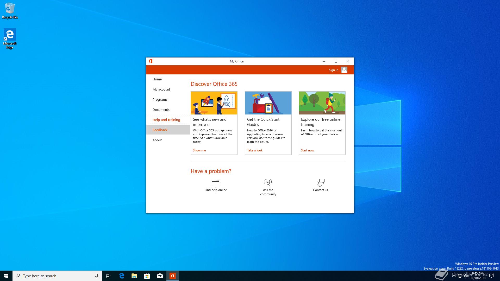Open the rocket whiteboard thumbnail image

tap(214, 103)
